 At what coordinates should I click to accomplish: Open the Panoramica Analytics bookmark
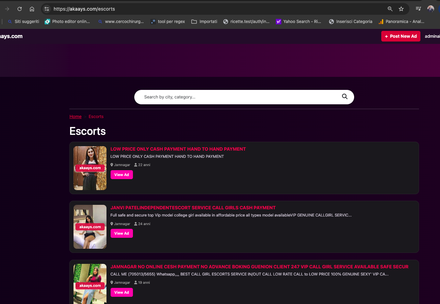(401, 22)
